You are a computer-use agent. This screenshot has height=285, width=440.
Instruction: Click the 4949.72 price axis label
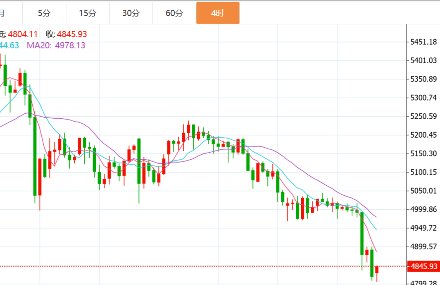click(x=423, y=228)
